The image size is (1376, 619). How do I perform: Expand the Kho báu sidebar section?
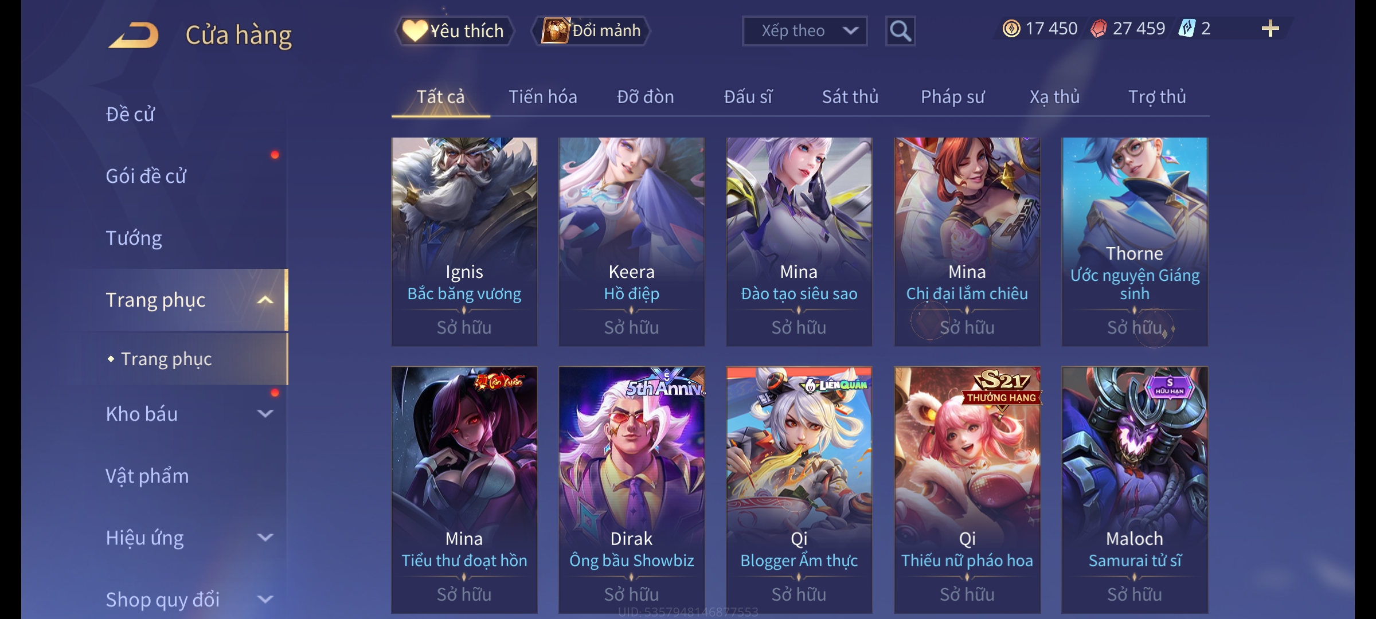(x=265, y=413)
